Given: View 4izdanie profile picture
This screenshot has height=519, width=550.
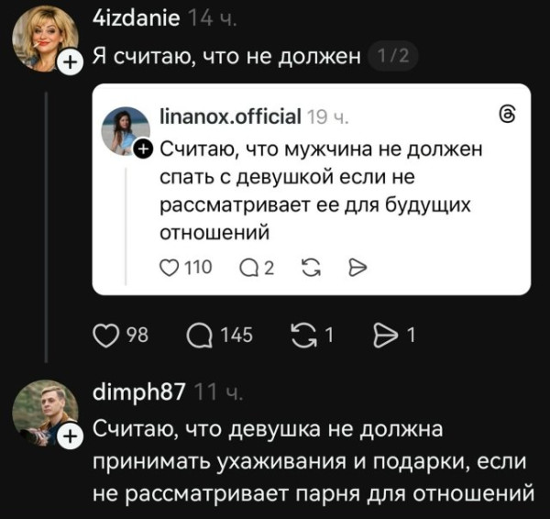Looking at the screenshot, I should (41, 37).
